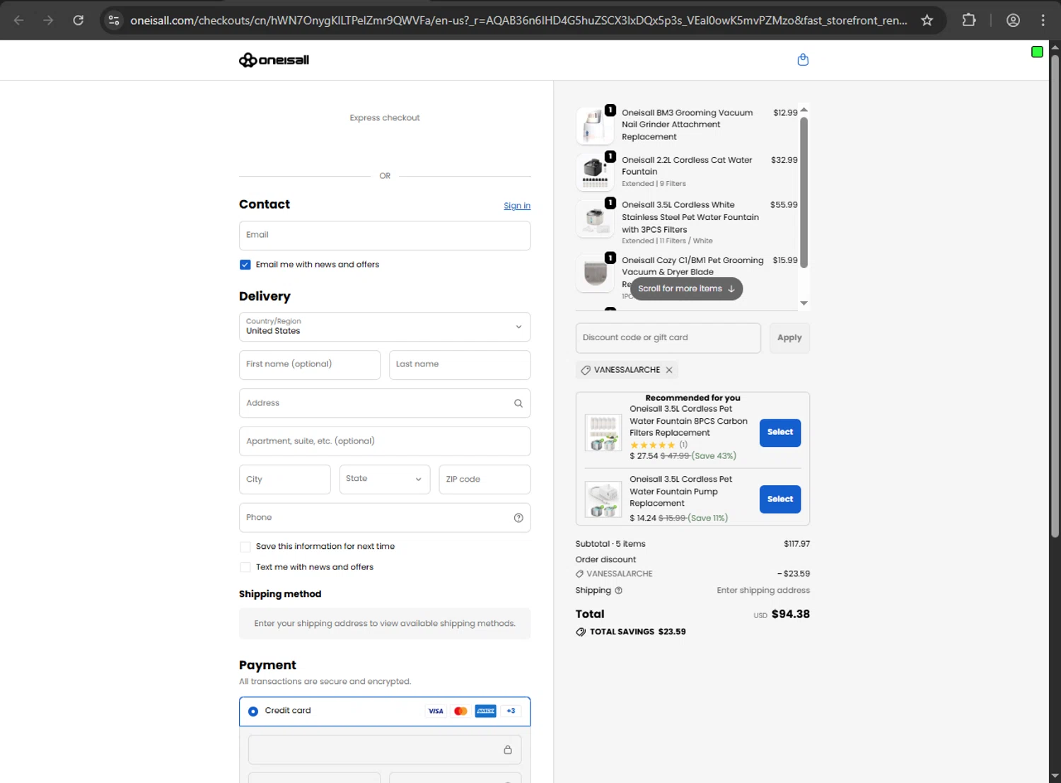Click the Cozy C1/BM1 Dryer Blade thumbnail
This screenshot has width=1061, height=783.
coord(595,274)
